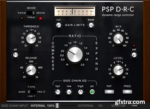Click the red above-mode LED
150x109 pixels.
click(40, 18)
